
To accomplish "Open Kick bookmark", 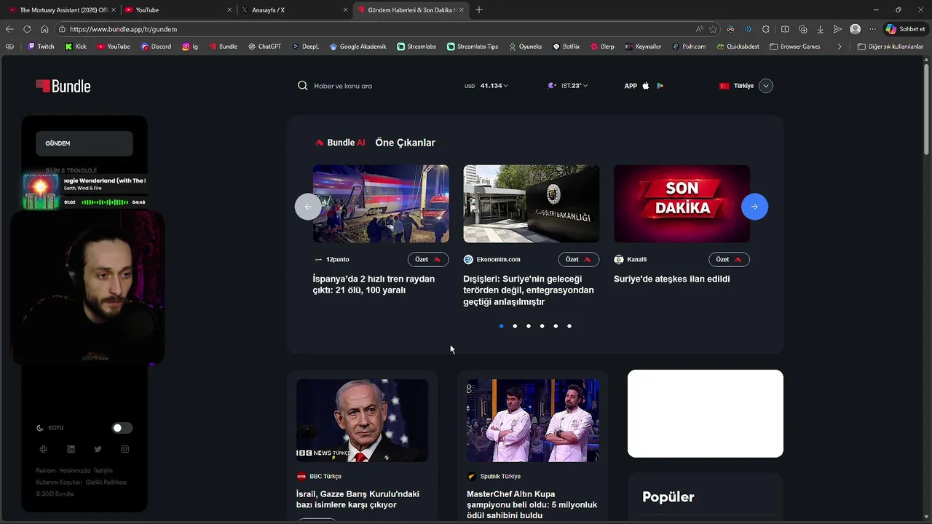I will tap(76, 47).
